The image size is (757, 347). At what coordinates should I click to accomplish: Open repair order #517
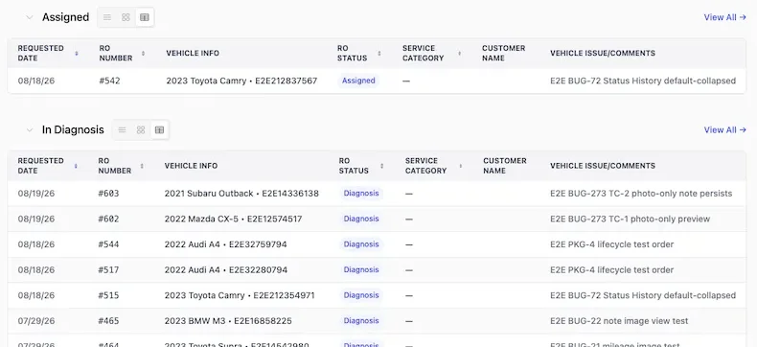108,270
